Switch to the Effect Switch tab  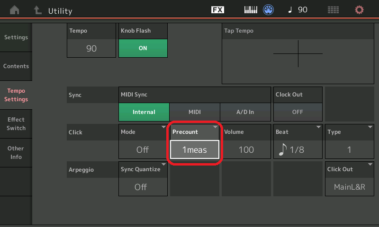tap(16, 124)
